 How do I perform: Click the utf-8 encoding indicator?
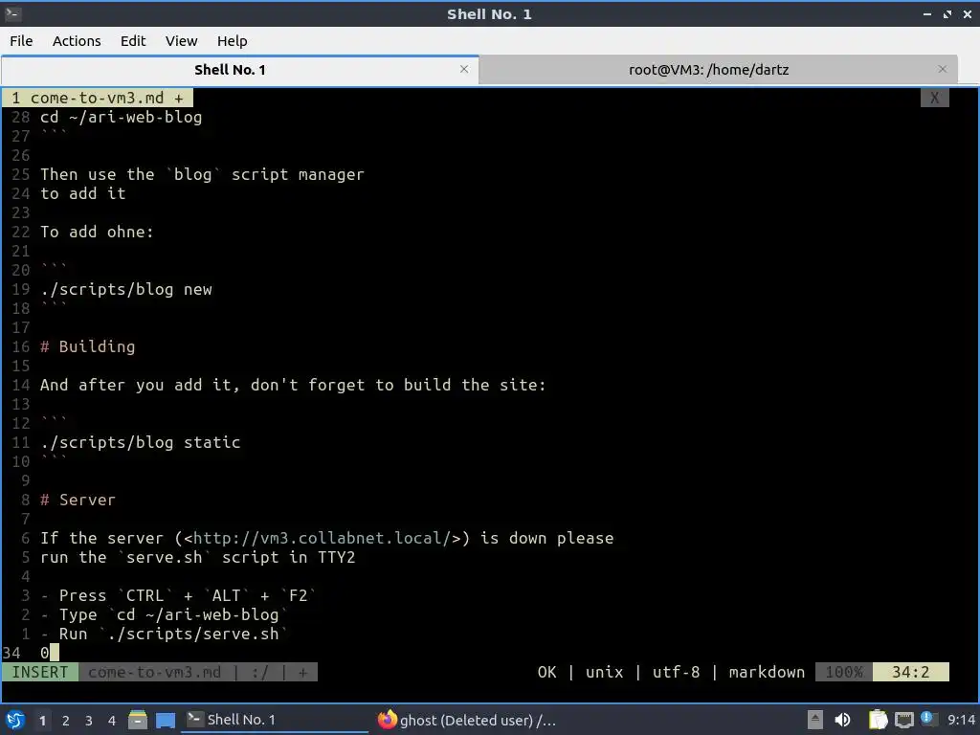click(677, 672)
